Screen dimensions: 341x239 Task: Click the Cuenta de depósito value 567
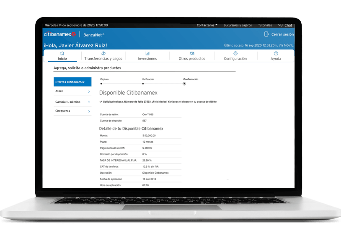click(x=145, y=121)
